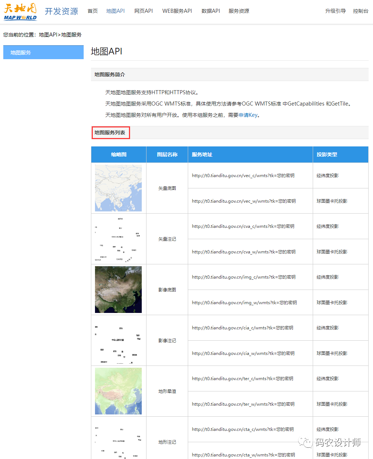Open the 数据API menu item
The height and width of the screenshot is (459, 373).
211,11
